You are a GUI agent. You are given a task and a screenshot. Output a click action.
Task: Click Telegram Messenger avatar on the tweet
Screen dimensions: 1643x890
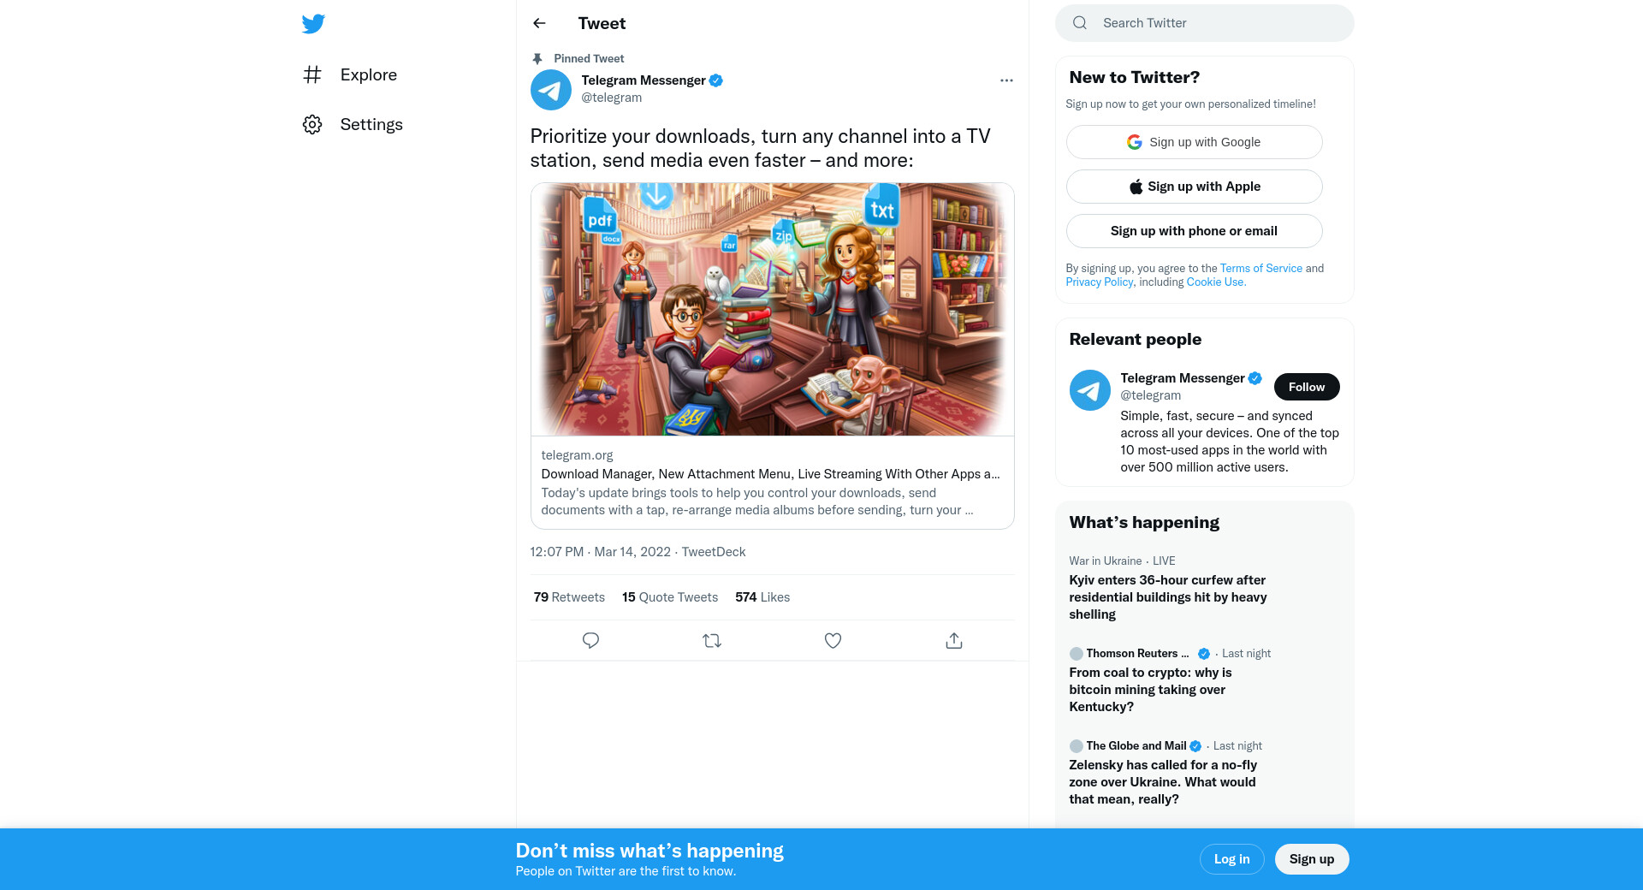551,90
